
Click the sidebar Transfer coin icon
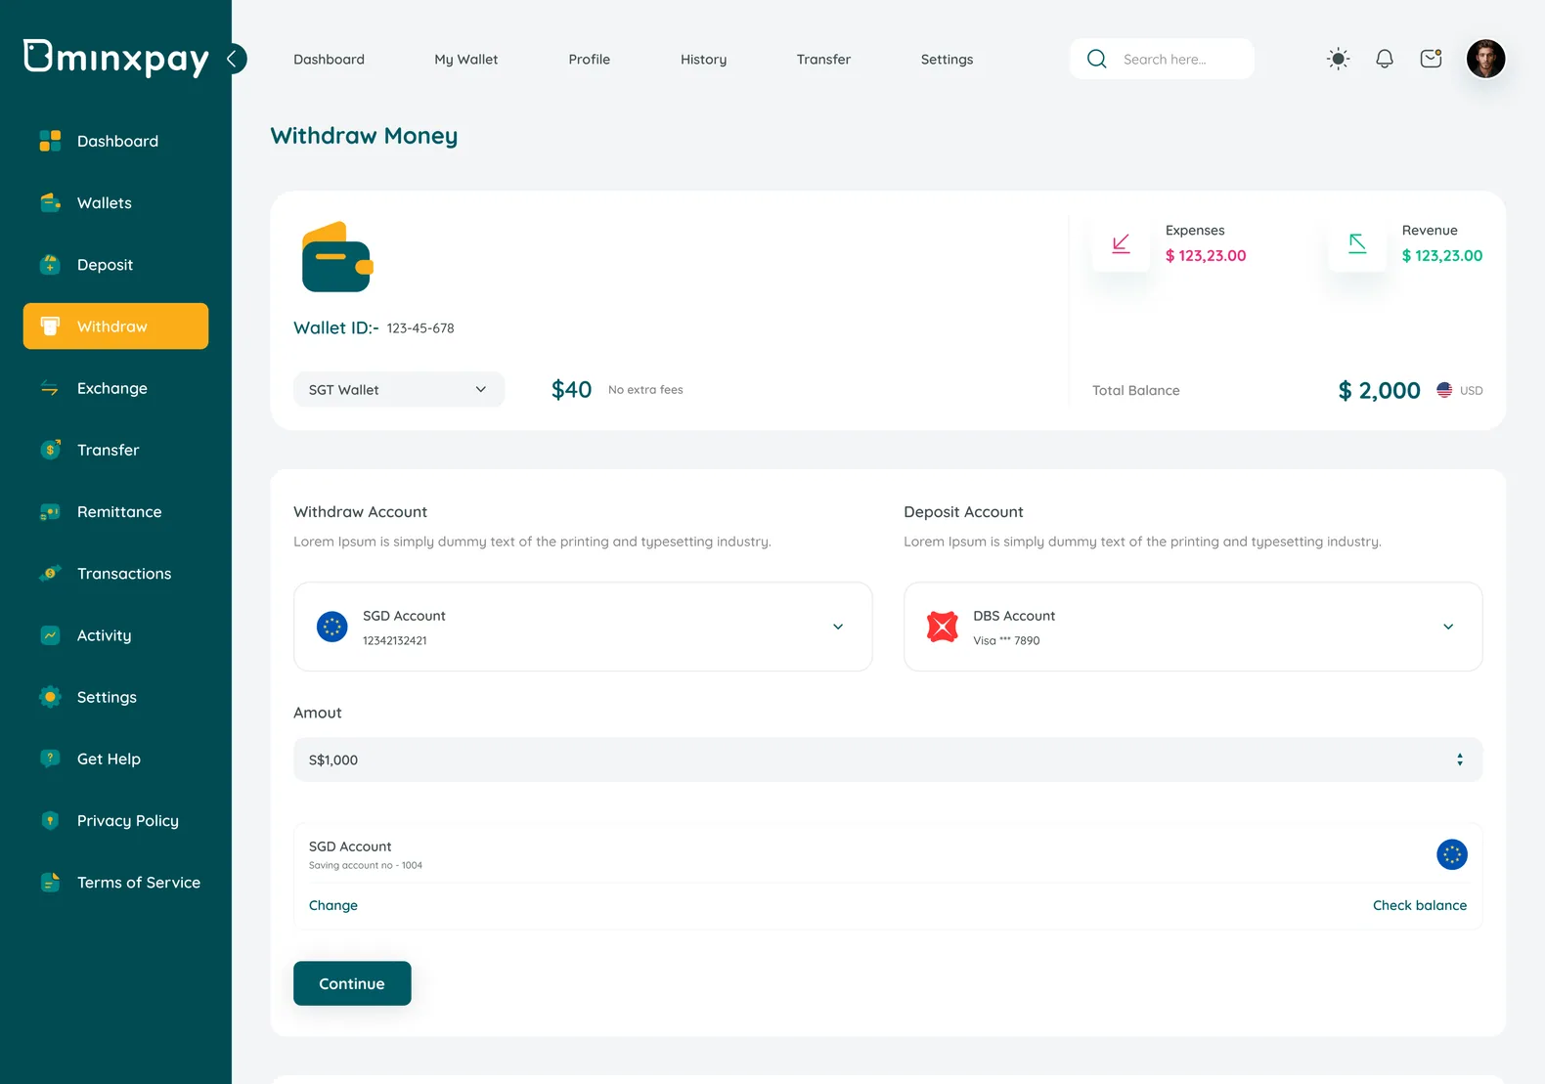point(50,450)
